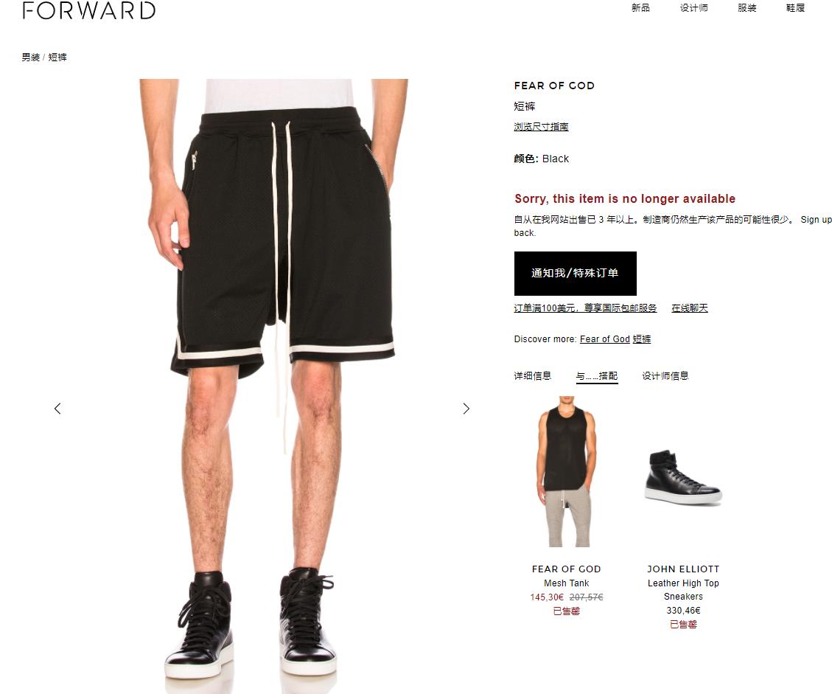The image size is (832, 694).
Task: Go to 男装 breadcrumb
Action: coord(30,58)
